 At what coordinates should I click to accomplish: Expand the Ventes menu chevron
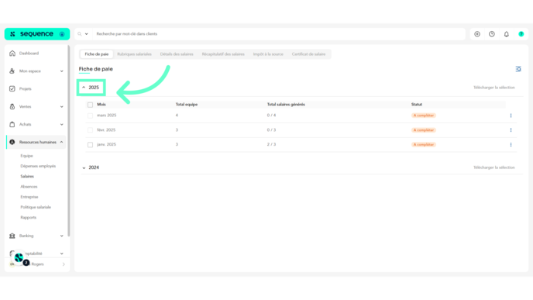[61, 107]
